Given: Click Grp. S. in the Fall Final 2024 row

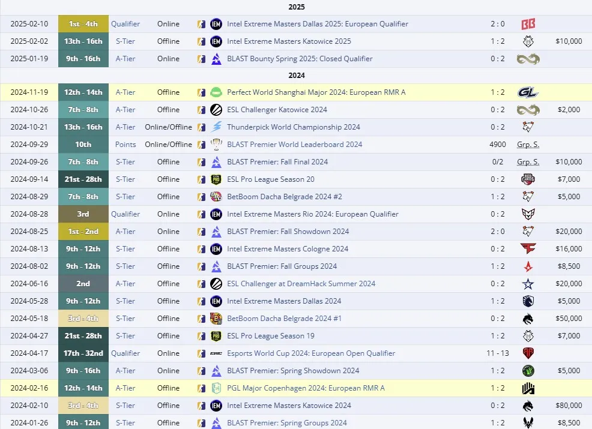Looking at the screenshot, I should pyautogui.click(x=528, y=161).
